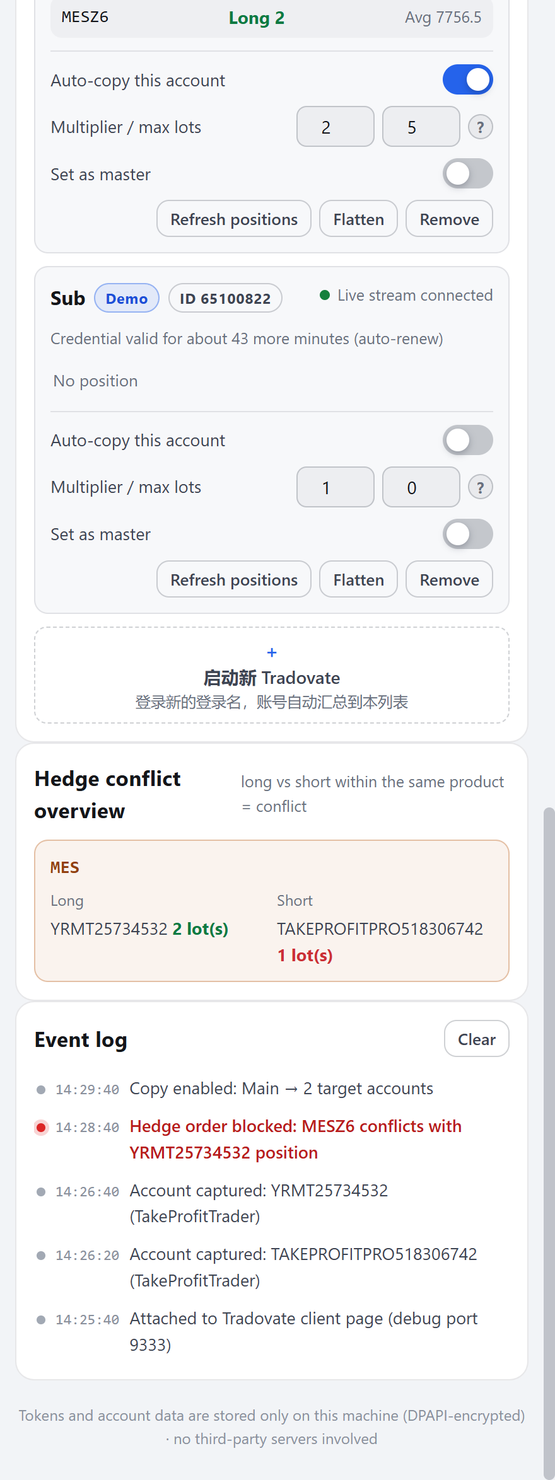
Task: Edit the multiplier field showing 2
Action: [336, 127]
